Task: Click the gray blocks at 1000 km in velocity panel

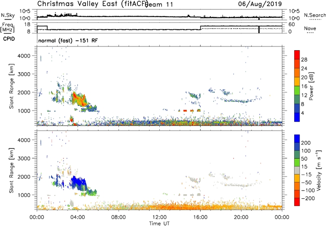Action: pyautogui.click(x=189, y=195)
